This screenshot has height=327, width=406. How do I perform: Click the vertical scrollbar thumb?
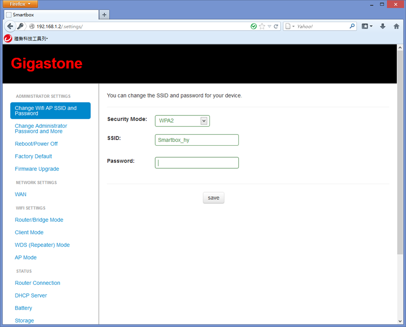pos(400,152)
